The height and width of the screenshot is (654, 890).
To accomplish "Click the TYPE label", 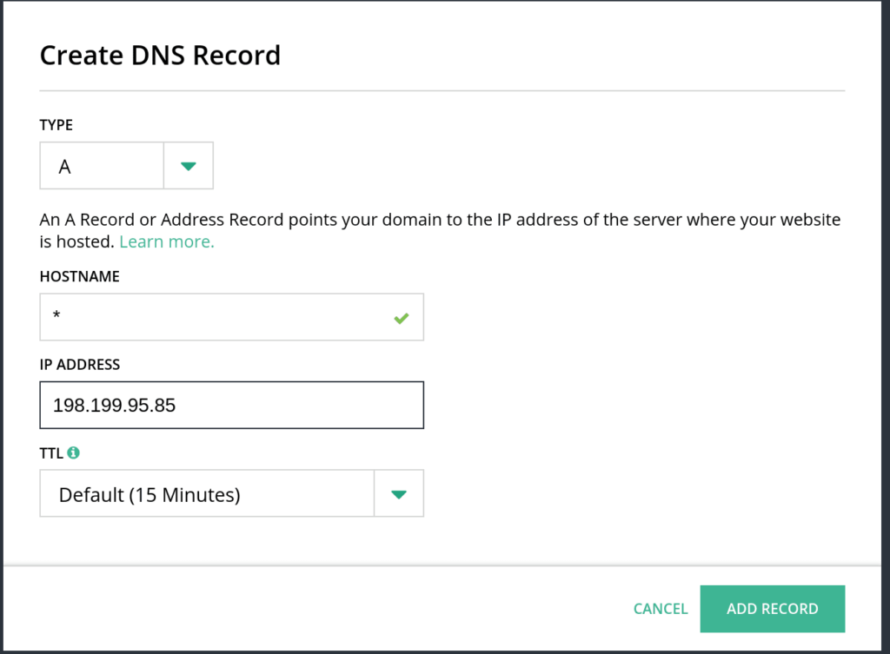I will click(x=56, y=125).
